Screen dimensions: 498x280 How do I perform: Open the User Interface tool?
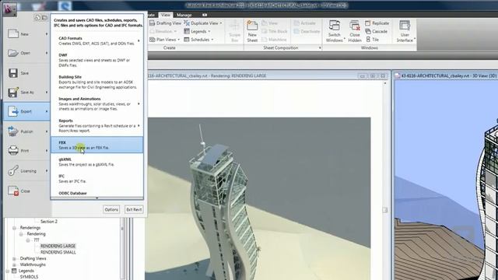tap(405, 31)
